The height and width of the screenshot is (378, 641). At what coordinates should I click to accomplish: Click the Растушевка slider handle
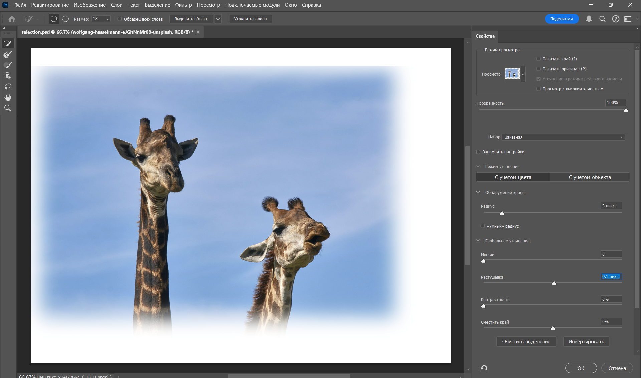pyautogui.click(x=554, y=283)
